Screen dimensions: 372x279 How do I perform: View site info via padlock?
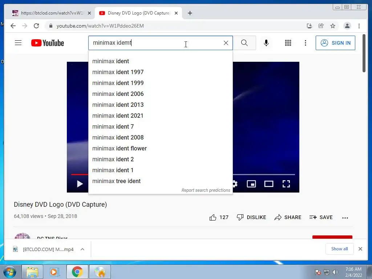(51, 26)
